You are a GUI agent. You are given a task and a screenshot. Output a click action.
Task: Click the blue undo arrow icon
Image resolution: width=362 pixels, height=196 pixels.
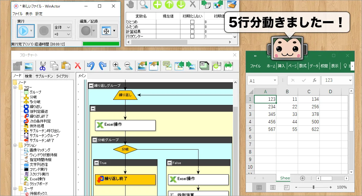click(x=91, y=66)
